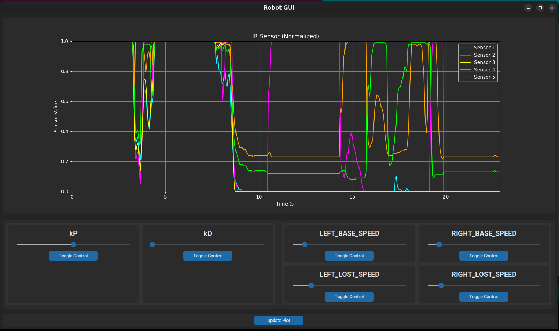Image resolution: width=559 pixels, height=331 pixels.
Task: Toggle Control under LEFT_LOST_SPEED
Action: [349, 296]
